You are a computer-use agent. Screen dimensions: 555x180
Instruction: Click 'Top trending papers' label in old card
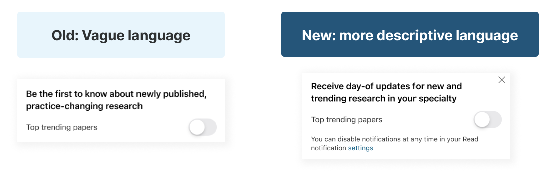tap(62, 127)
